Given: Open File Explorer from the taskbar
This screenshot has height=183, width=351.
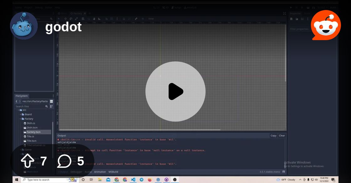Looking at the screenshot, I should [x=100, y=180].
